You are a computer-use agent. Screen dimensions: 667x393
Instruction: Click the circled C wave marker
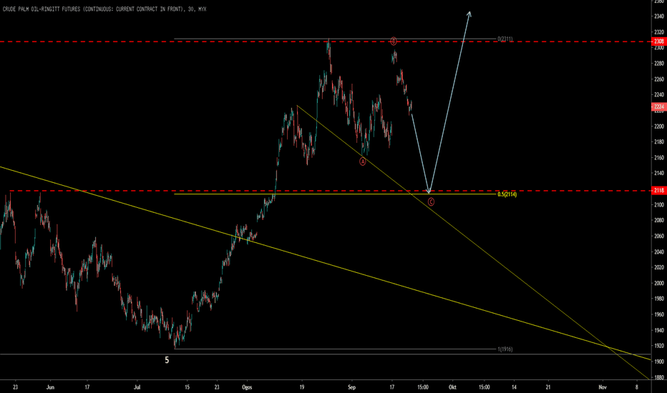click(431, 202)
